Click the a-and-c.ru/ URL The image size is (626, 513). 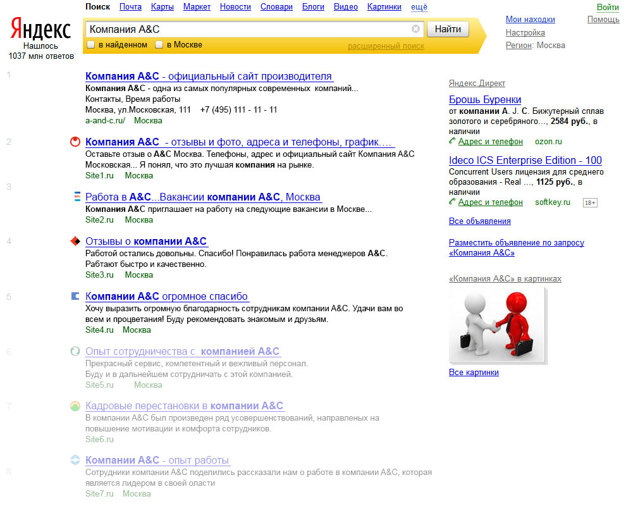coord(105,120)
